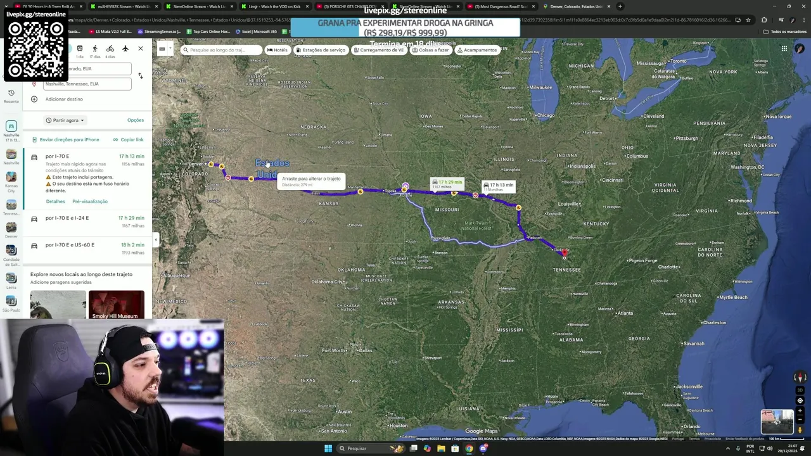The width and height of the screenshot is (811, 456).
Task: Toggle the 3D view button
Action: [x=800, y=390]
